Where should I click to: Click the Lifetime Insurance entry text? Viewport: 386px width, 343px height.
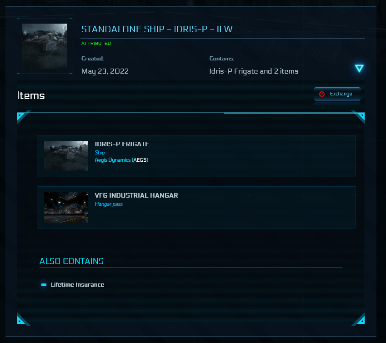pos(77,285)
